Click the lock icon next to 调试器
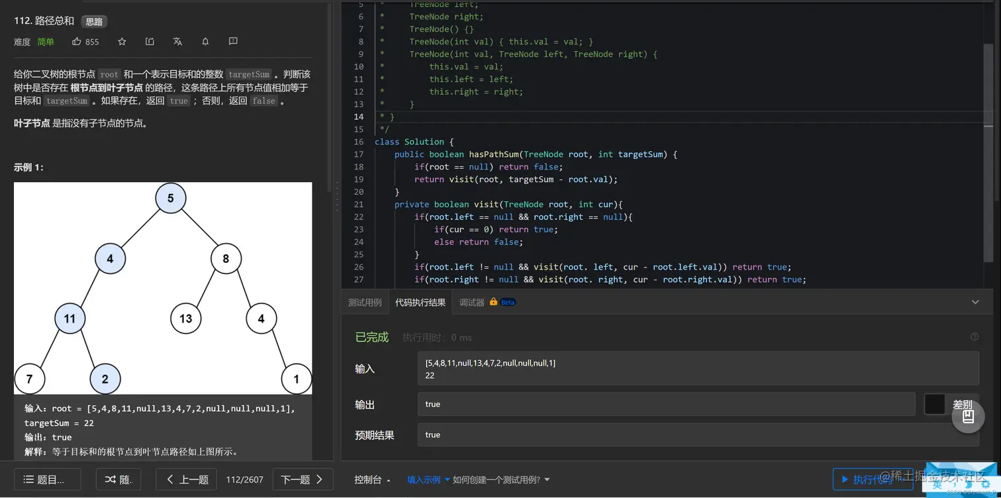 [x=493, y=302]
